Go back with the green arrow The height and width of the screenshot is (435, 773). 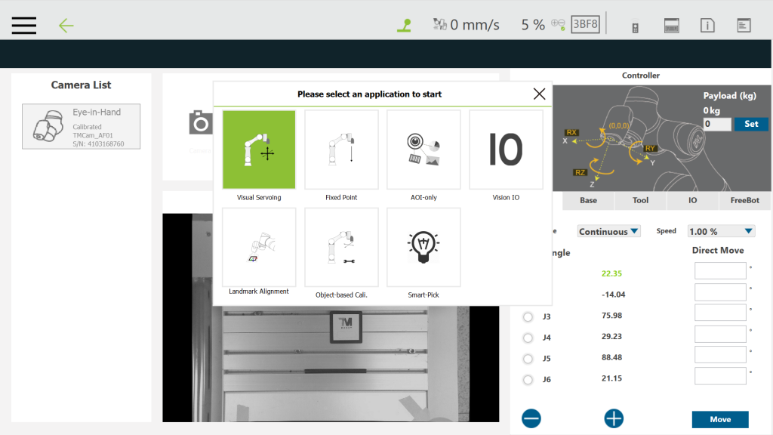66,25
